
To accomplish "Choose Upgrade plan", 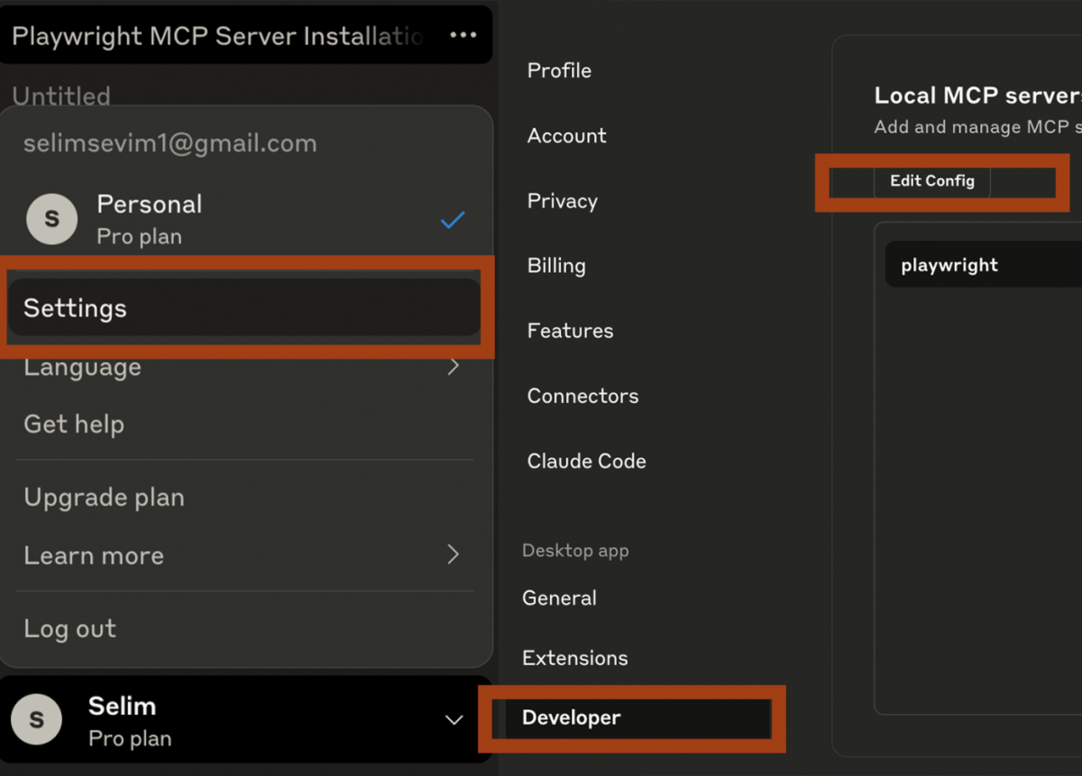I will coord(104,497).
